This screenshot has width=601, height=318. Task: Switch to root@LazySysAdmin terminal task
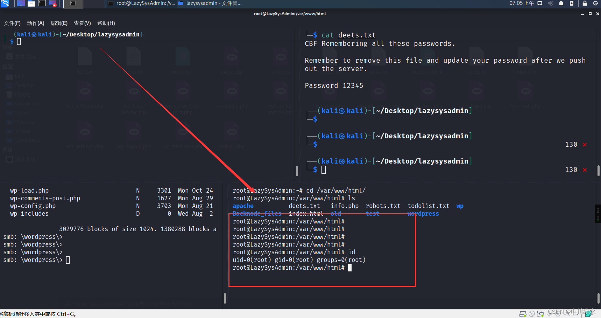(141, 4)
